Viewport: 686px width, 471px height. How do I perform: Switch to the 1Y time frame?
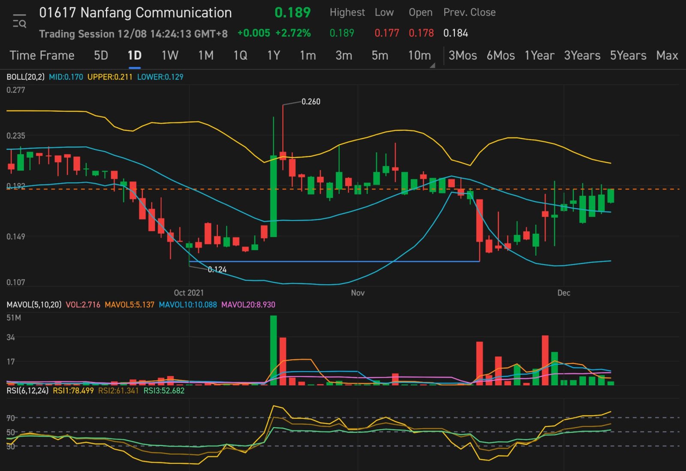coord(274,56)
